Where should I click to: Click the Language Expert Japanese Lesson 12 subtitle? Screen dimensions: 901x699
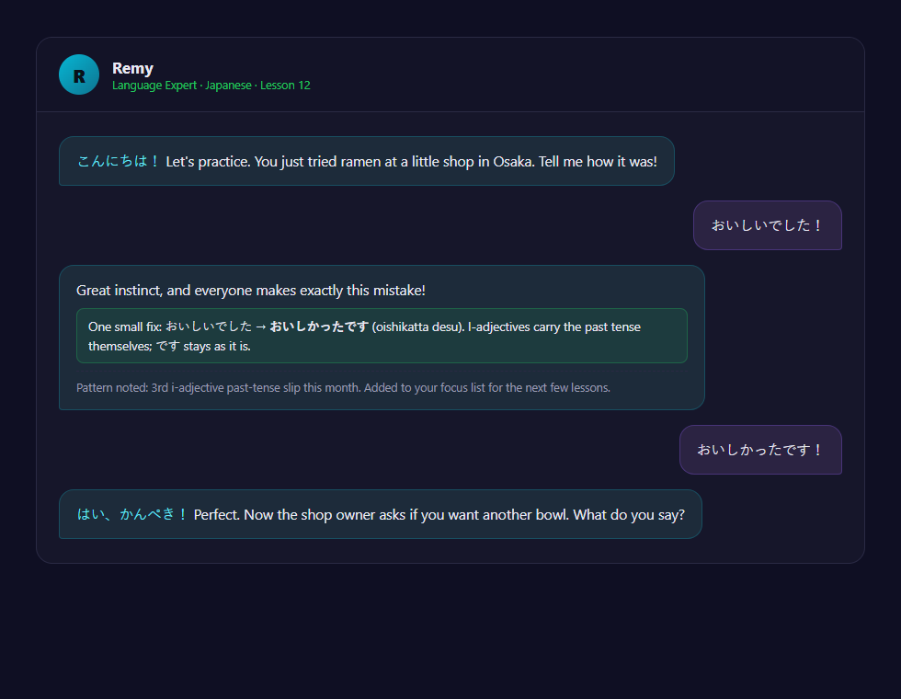click(x=211, y=85)
